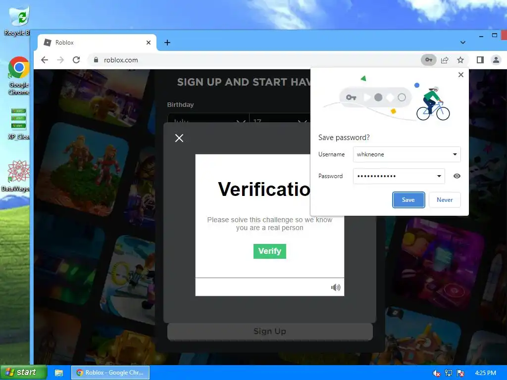Minimize the Chrome window
Image resolution: width=507 pixels, height=380 pixels.
(481, 36)
